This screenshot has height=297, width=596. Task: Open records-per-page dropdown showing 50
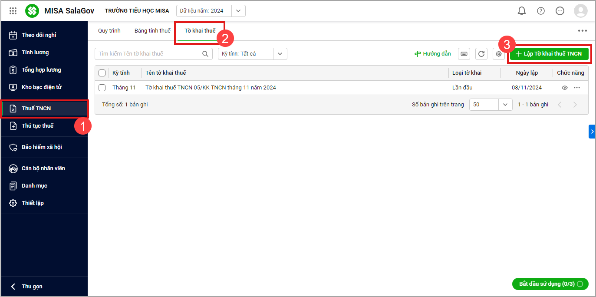tap(505, 105)
